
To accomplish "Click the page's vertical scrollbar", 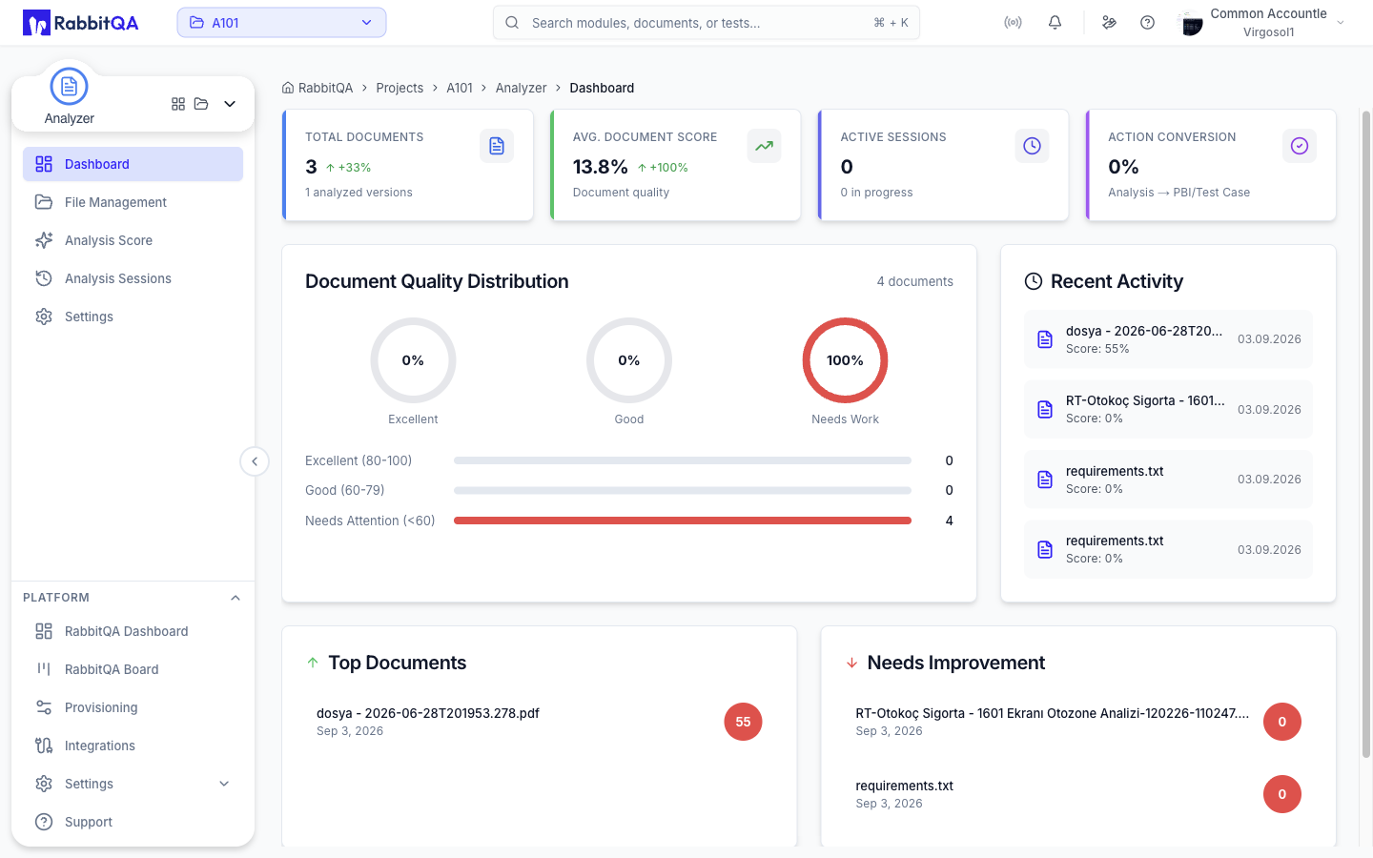I will (1366, 434).
